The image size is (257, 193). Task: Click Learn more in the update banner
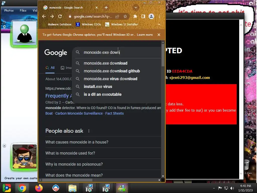(145, 35)
